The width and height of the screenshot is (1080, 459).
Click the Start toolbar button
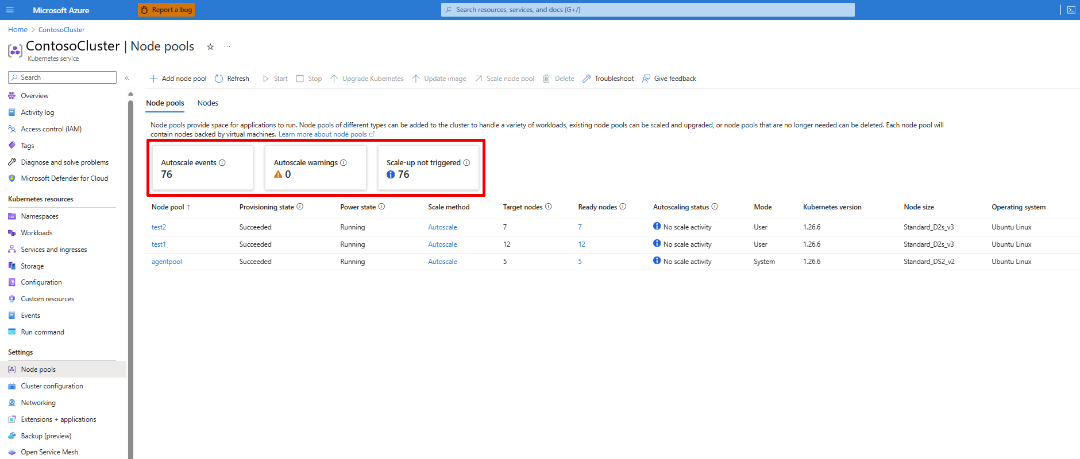[x=275, y=79]
